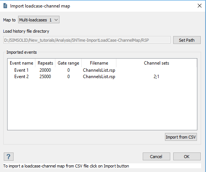Image resolution: width=206 pixels, height=172 pixels.
Task: Click the help question mark icon
Action: pos(9,157)
